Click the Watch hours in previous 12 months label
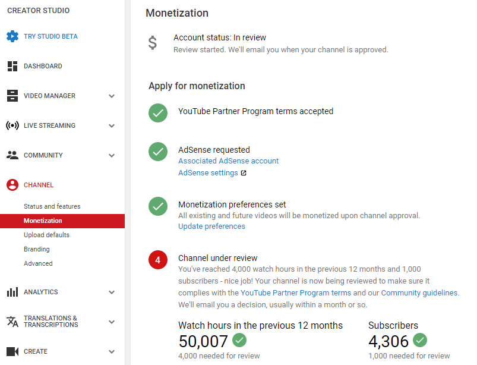The image size is (477, 365). click(260, 325)
